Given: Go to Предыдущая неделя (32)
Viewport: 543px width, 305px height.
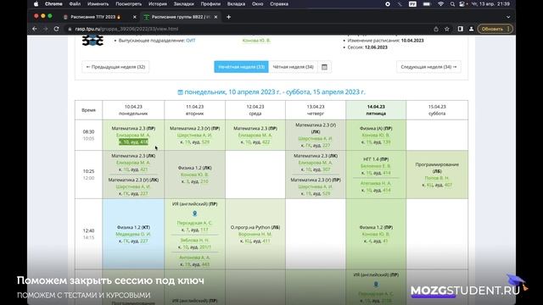Looking at the screenshot, I should coord(115,67).
